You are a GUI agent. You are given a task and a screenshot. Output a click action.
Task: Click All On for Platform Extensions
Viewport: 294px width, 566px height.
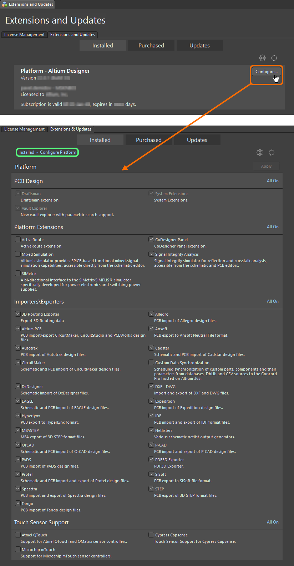[273, 227]
